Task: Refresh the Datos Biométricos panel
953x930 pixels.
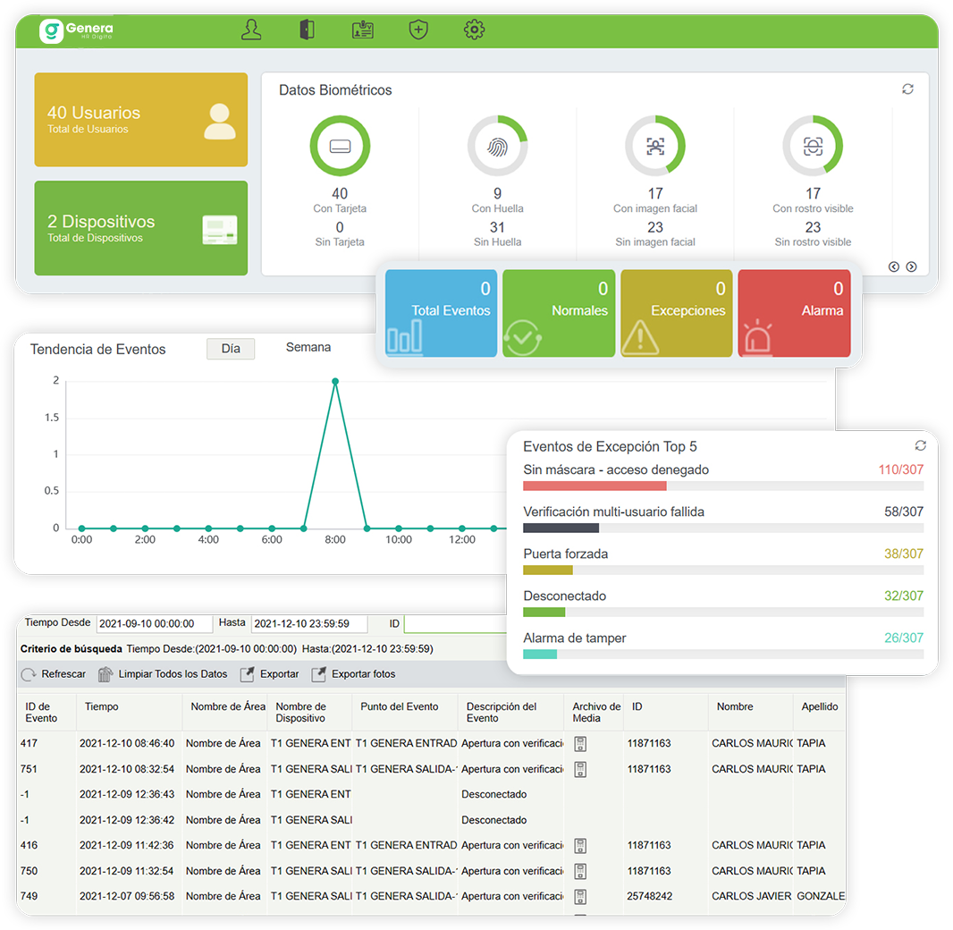Action: click(907, 89)
